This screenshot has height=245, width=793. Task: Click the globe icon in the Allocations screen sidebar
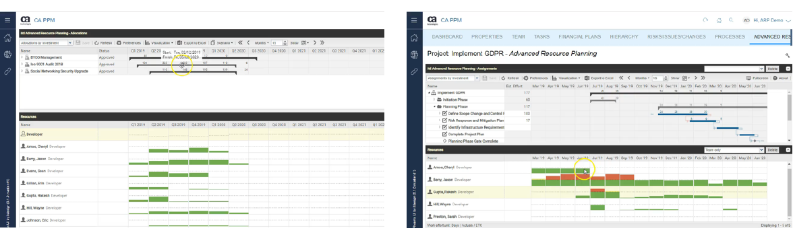pyautogui.click(x=7, y=55)
